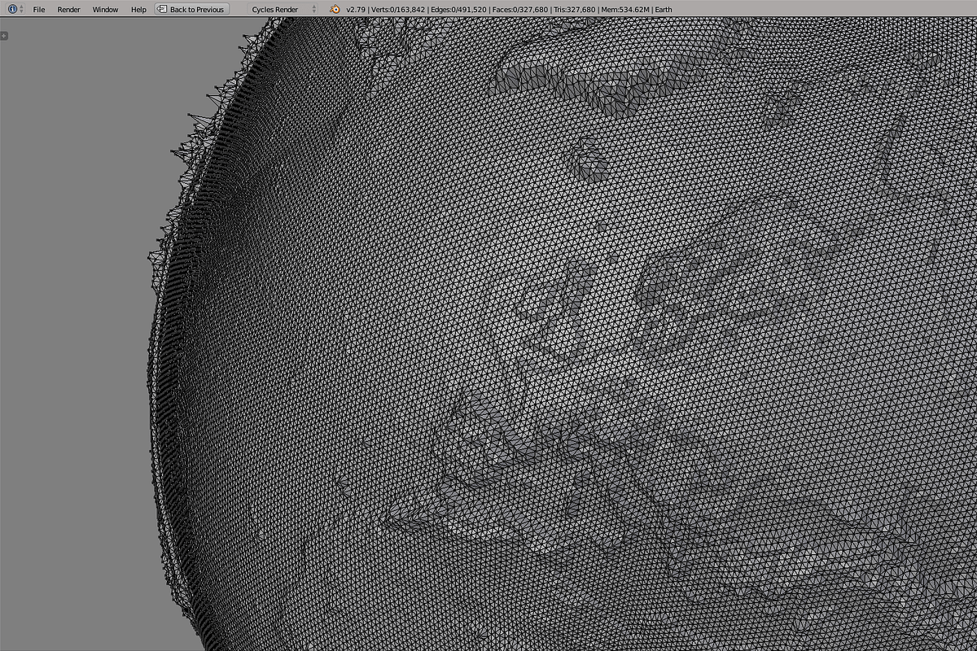977x651 pixels.
Task: Open the Window menu
Action: point(105,9)
